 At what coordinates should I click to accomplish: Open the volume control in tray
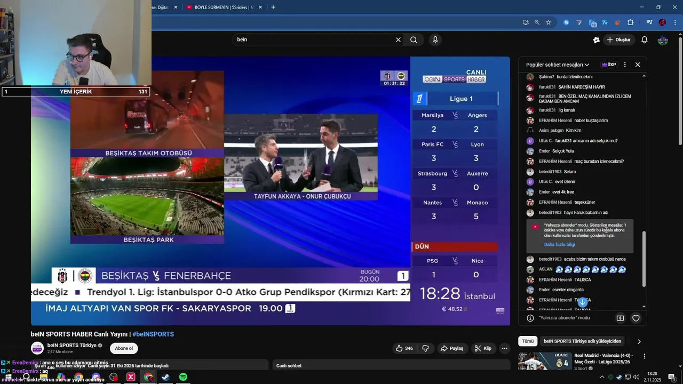coord(636,377)
